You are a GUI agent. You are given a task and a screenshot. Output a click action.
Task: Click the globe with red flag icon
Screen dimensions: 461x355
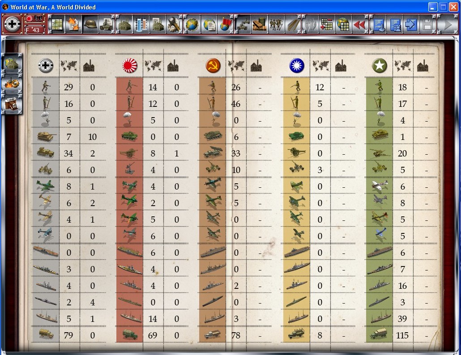click(225, 24)
